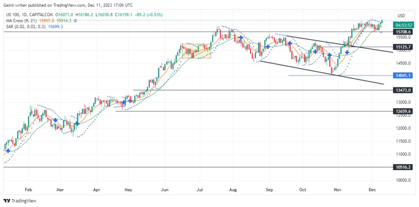Image resolution: width=419 pixels, height=207 pixels.
Task: Click the TradingView logo at bottom left
Action: 20,201
